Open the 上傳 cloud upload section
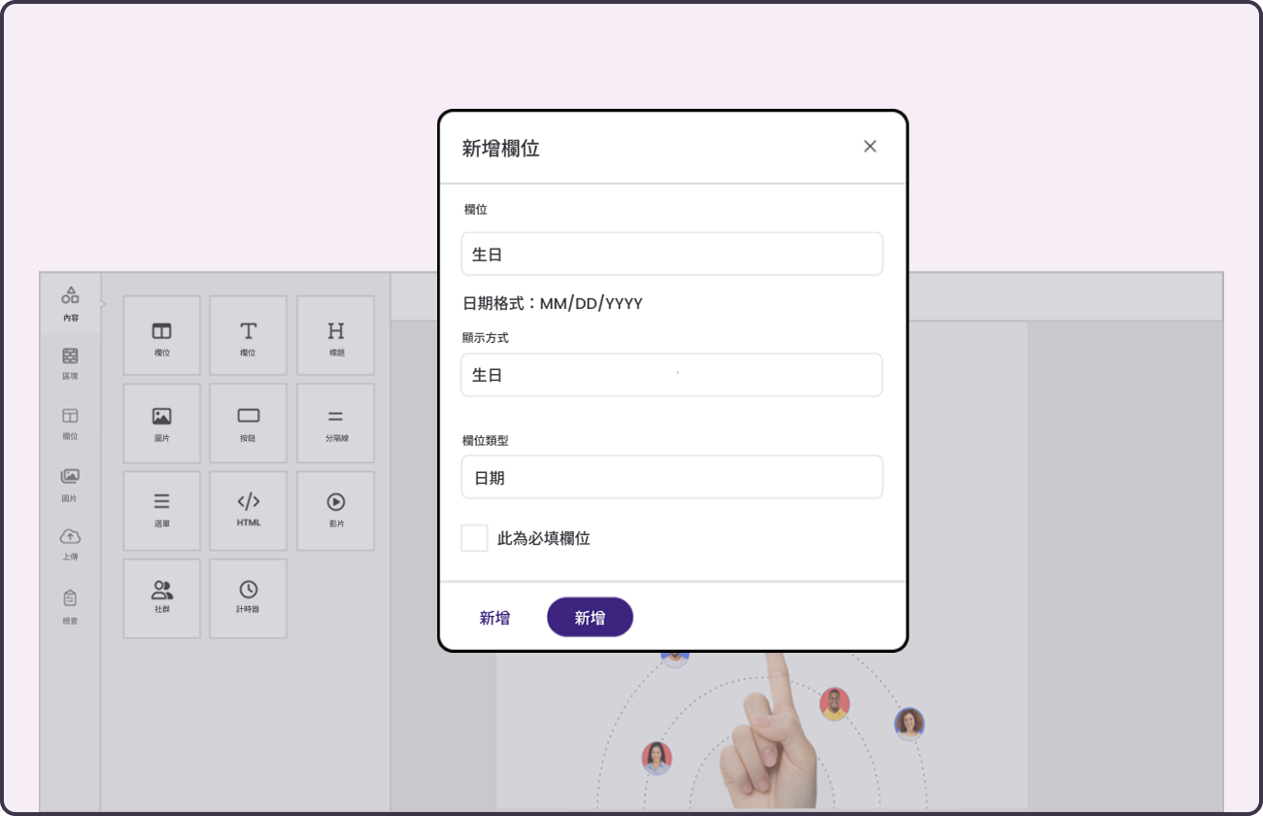 click(x=70, y=544)
